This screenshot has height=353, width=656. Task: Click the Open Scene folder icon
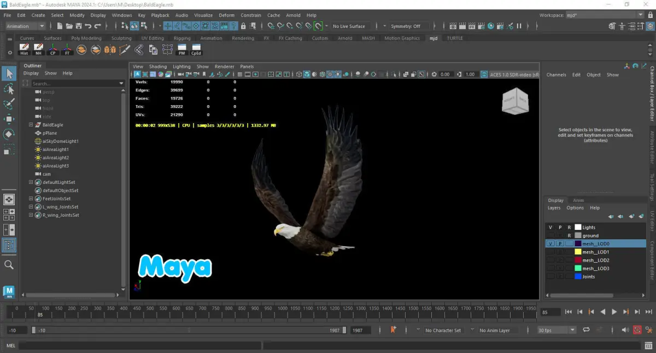coord(69,26)
